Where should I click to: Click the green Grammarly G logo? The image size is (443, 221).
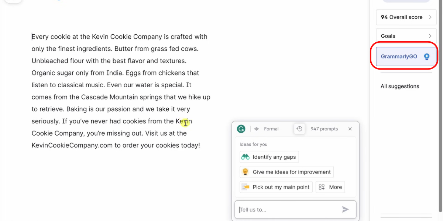click(x=241, y=129)
